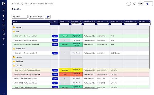Focus the Responsible filter field

(x=130, y=24)
